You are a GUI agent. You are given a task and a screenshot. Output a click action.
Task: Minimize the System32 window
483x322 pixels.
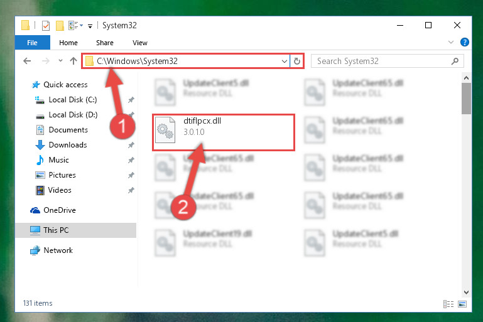click(400, 25)
